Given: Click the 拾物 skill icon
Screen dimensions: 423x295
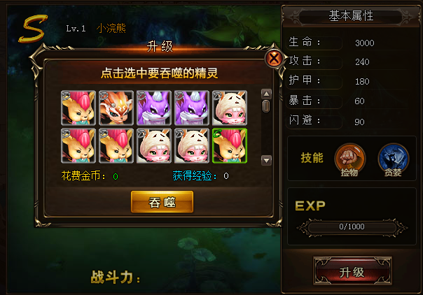Looking at the screenshot, I should coord(350,159).
